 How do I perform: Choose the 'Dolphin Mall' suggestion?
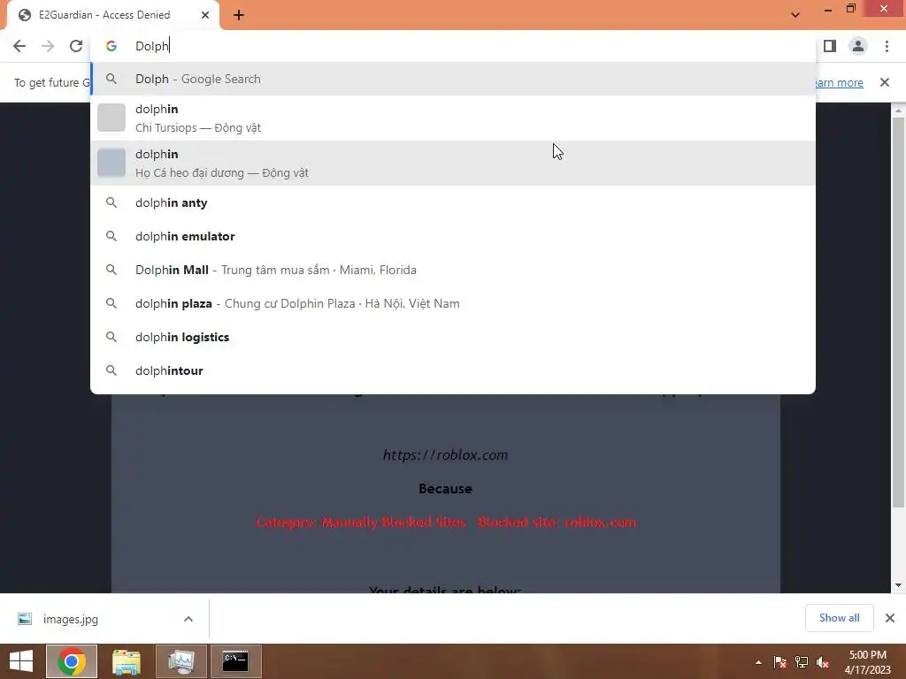453,270
